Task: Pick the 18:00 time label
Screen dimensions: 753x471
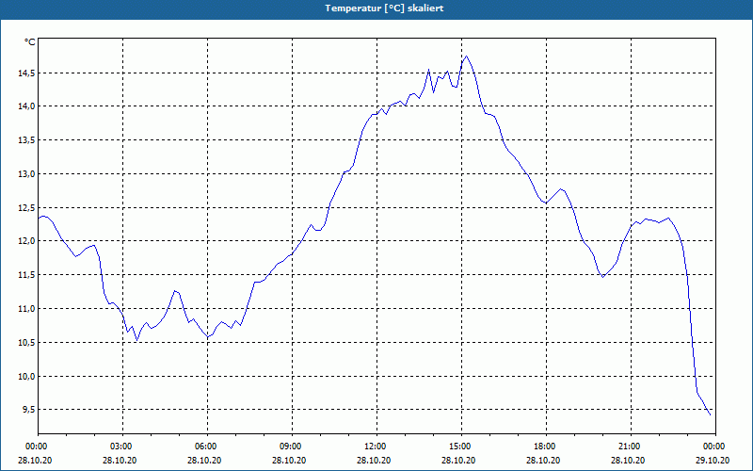Action: [544, 447]
